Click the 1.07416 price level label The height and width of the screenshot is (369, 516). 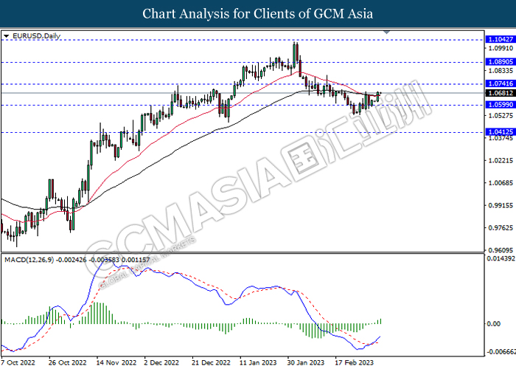coord(501,83)
